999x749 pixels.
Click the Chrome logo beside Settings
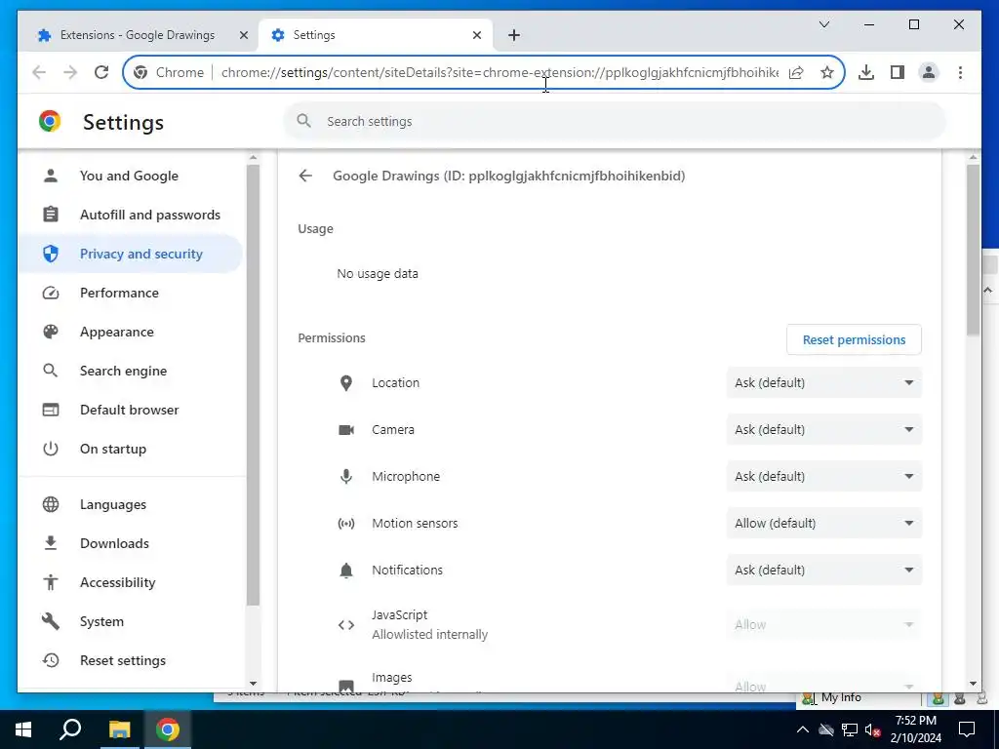pyautogui.click(x=50, y=121)
